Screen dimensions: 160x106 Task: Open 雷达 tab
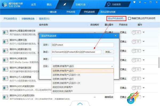(x=49, y=5)
